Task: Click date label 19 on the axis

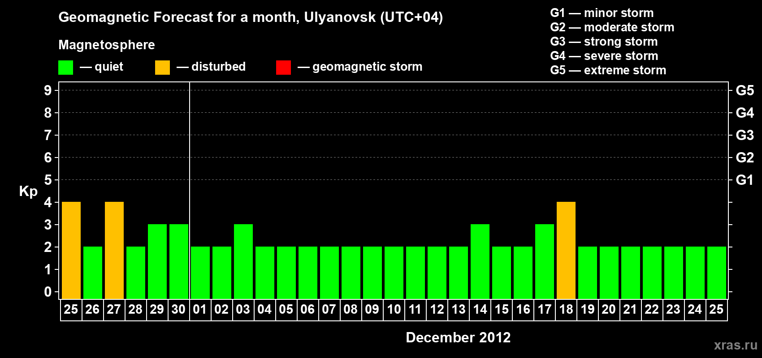Action: (587, 309)
